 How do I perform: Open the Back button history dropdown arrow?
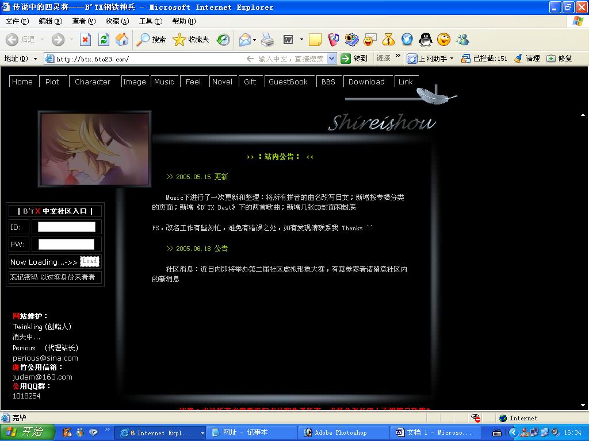pyautogui.click(x=42, y=40)
